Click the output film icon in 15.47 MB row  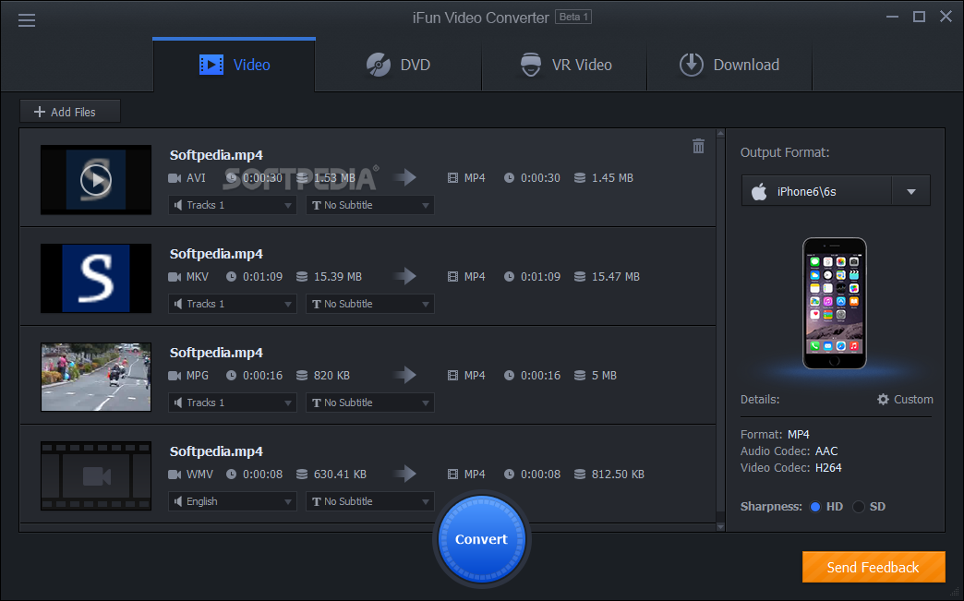tap(453, 277)
